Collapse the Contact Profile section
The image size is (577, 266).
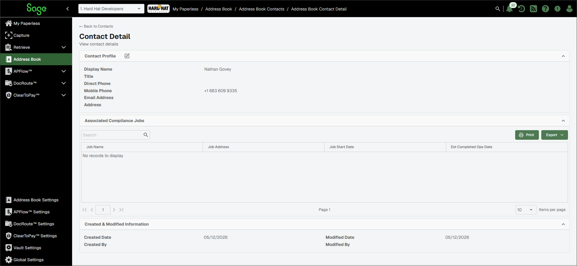coord(563,56)
